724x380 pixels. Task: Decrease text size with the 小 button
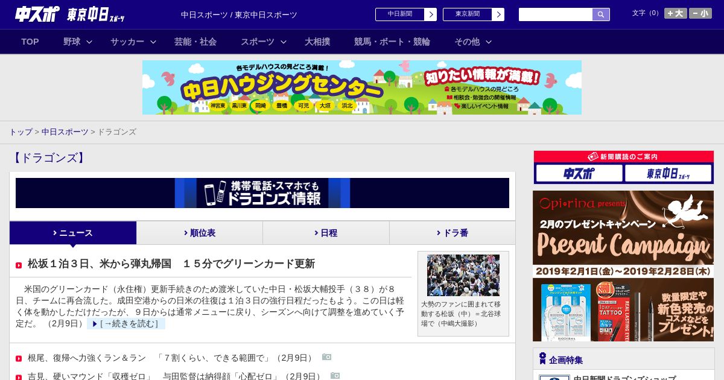(x=700, y=13)
